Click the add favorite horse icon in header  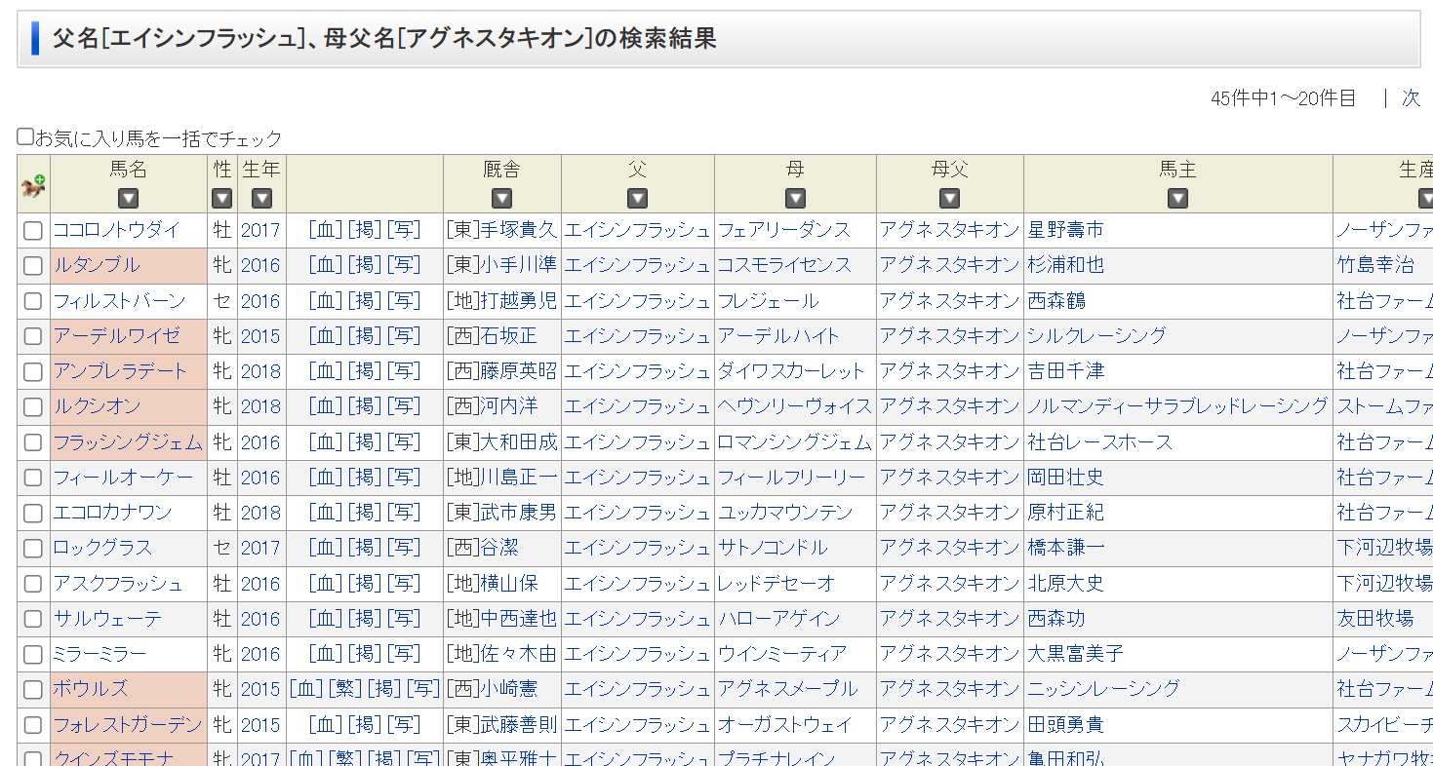[x=33, y=185]
